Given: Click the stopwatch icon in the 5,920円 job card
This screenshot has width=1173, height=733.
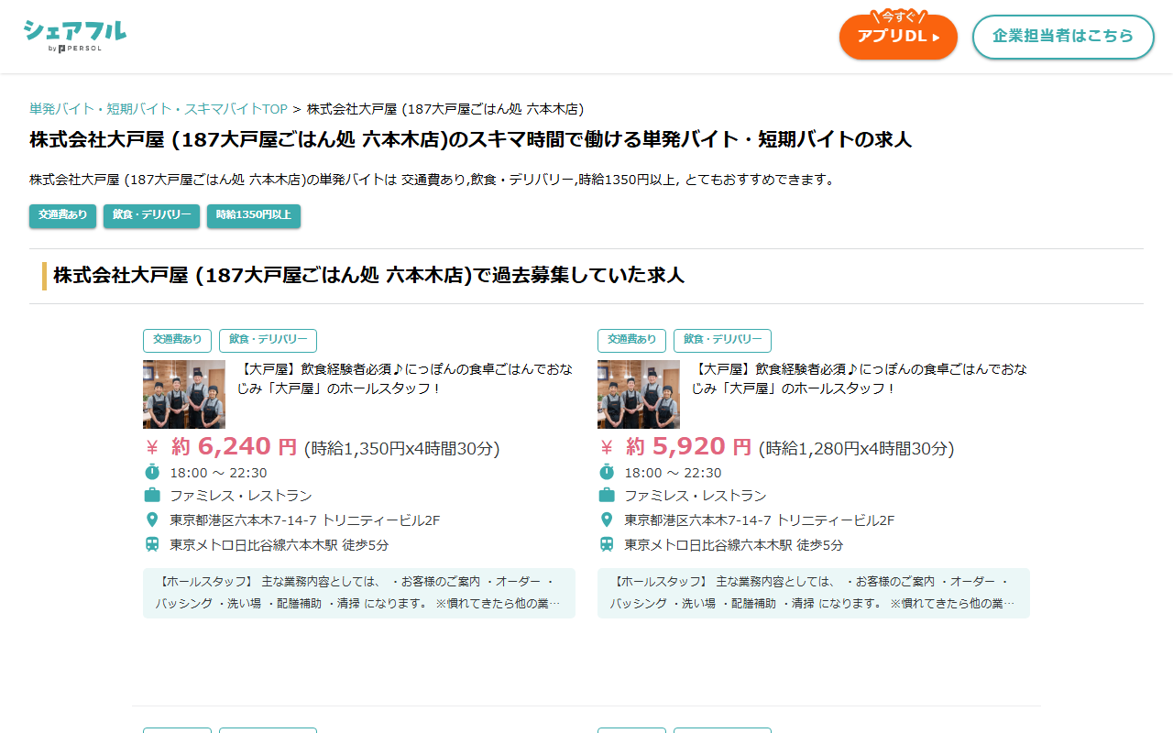Looking at the screenshot, I should (x=607, y=472).
